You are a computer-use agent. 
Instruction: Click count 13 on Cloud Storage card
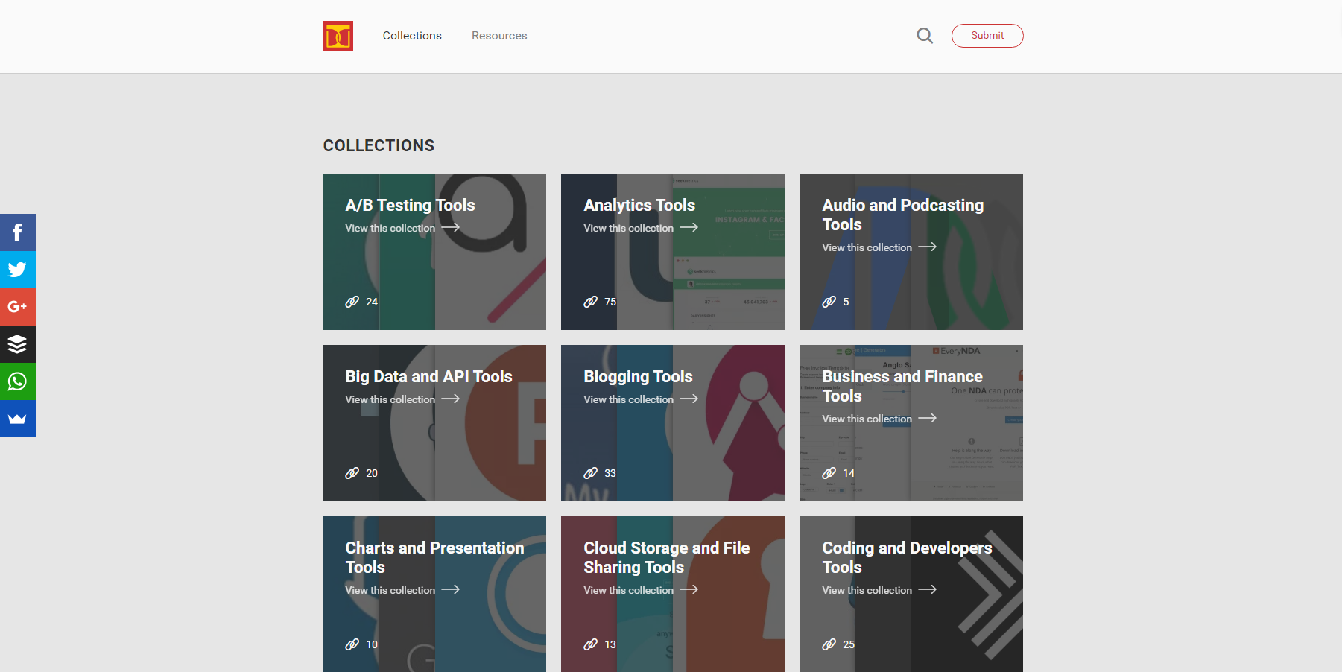point(610,644)
